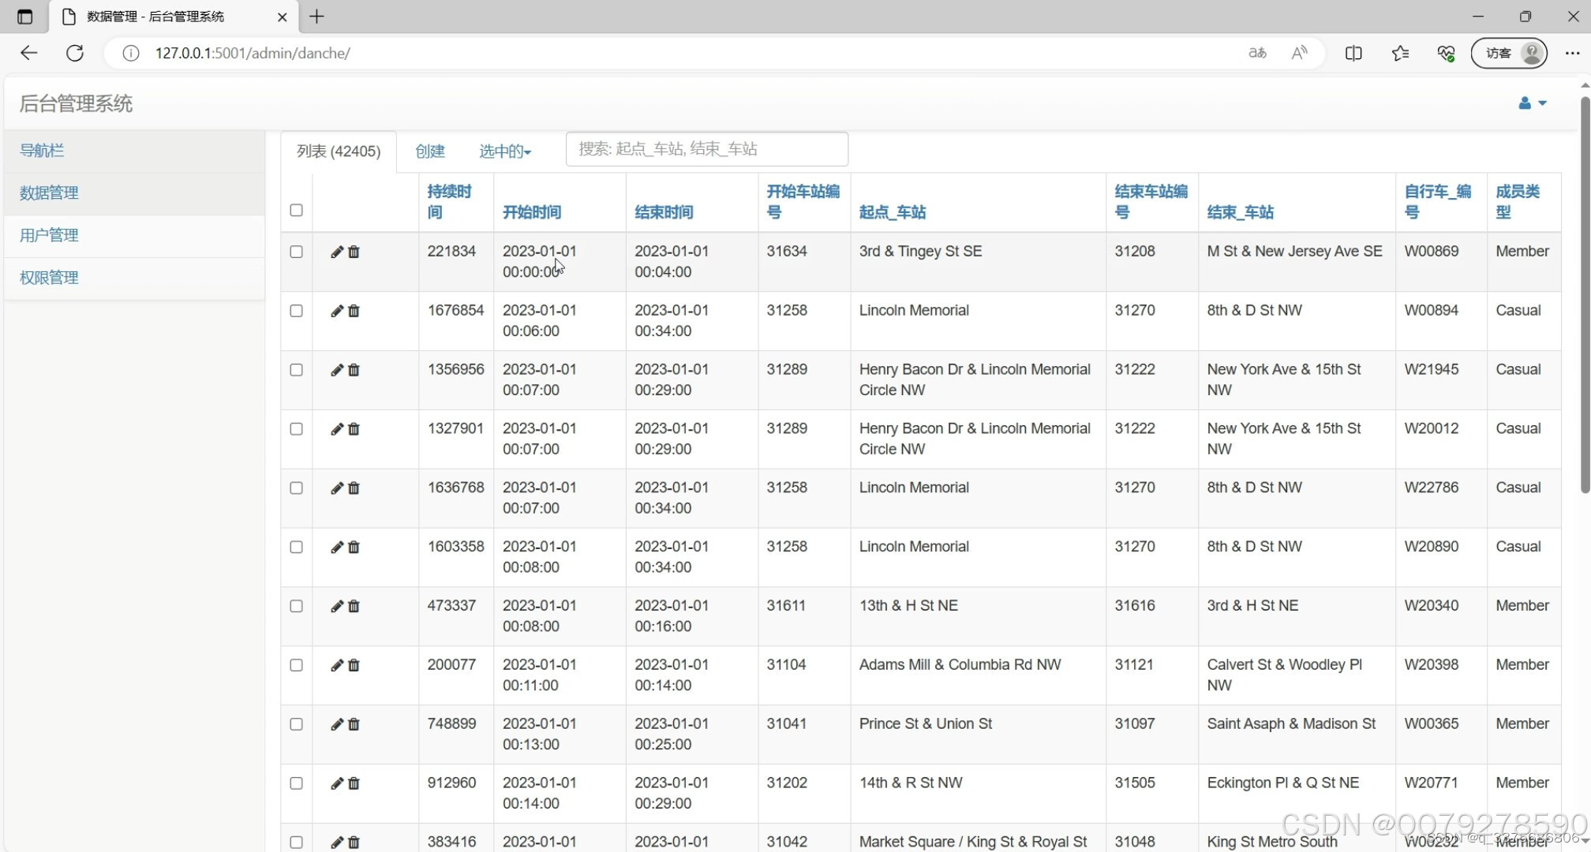Sort by 开始时间 column header
The height and width of the screenshot is (852, 1591).
531,211
